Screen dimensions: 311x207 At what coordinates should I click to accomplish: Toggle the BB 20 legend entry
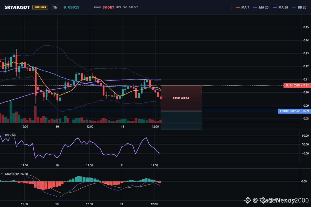click(299, 7)
